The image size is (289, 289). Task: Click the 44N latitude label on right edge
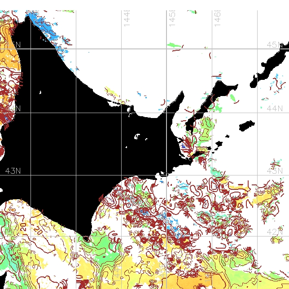coord(275,109)
